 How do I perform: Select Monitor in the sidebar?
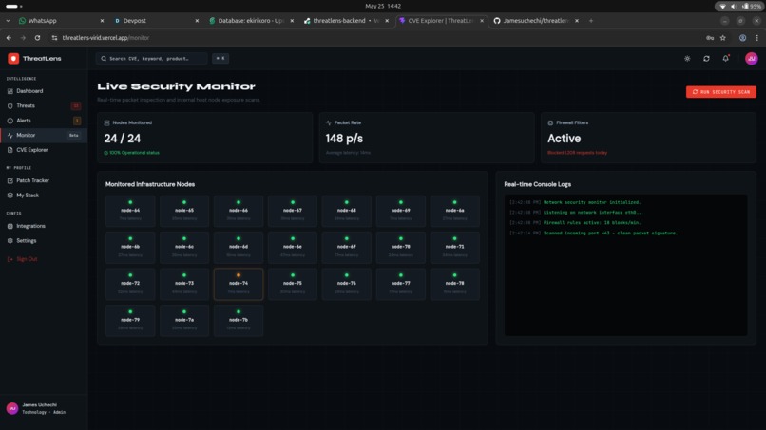pos(44,135)
